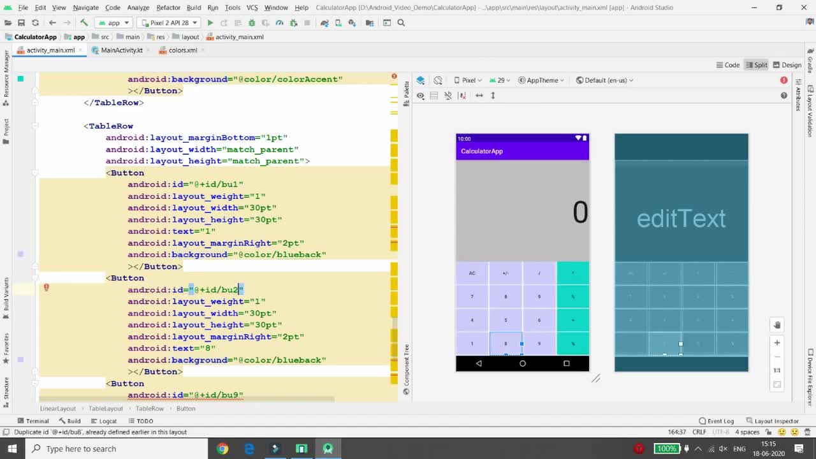Screen dimensions: 816x459
Task: Open the Component Tree side panel
Action: (406, 370)
